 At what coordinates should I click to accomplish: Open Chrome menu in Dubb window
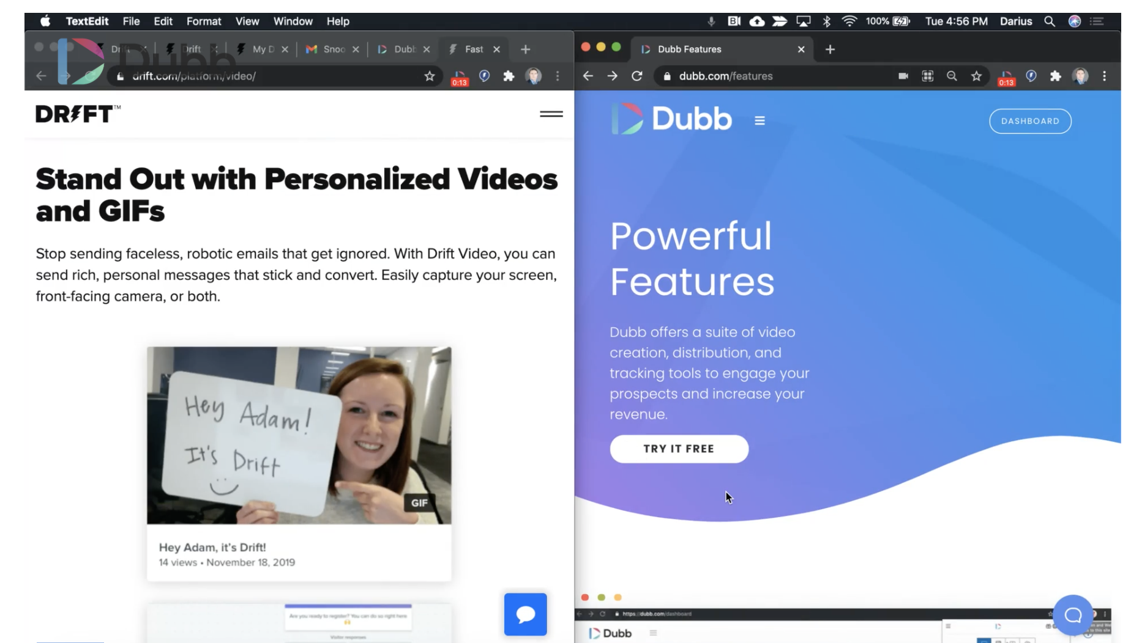coord(1105,76)
